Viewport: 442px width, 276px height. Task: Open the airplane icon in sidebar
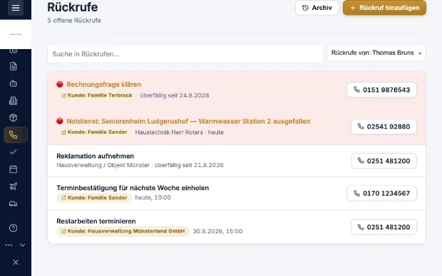click(x=14, y=186)
